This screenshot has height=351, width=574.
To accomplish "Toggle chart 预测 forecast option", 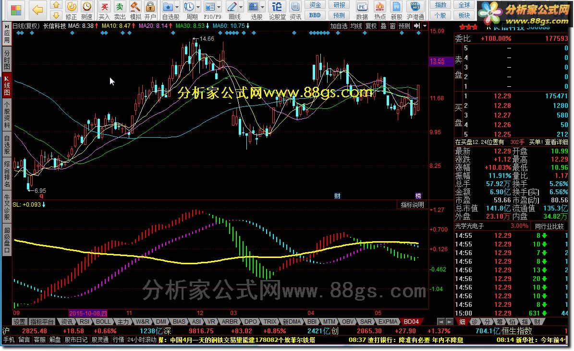I will (404, 26).
